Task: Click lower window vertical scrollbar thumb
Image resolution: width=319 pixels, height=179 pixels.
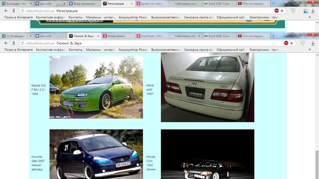Action: coord(317,165)
